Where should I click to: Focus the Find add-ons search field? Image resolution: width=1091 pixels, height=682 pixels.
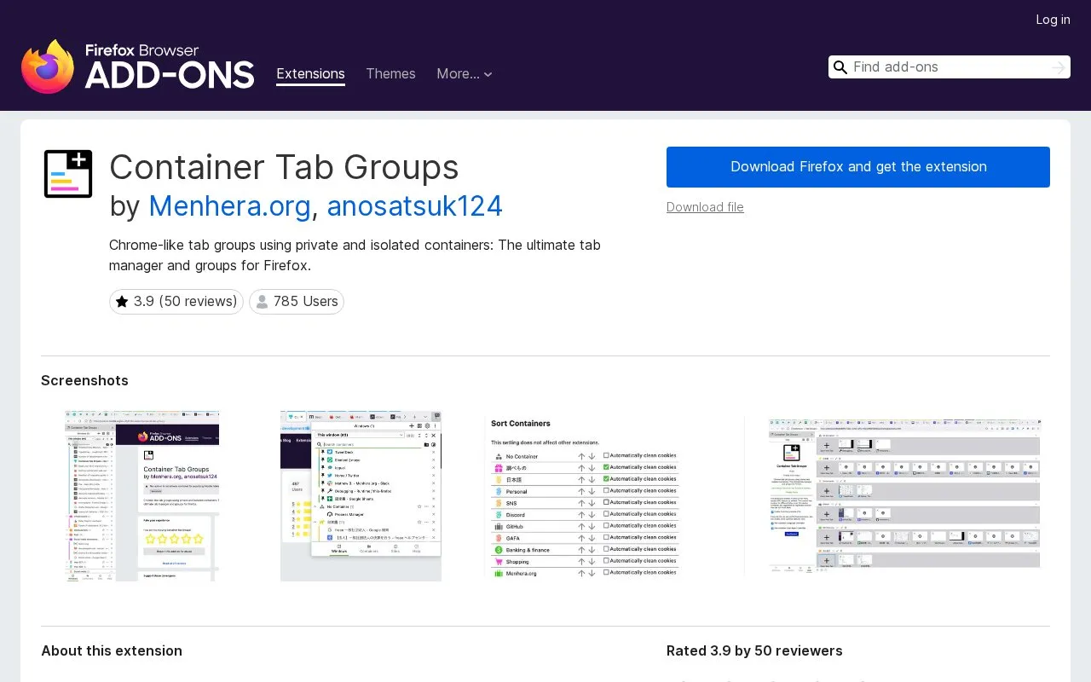[949, 67]
